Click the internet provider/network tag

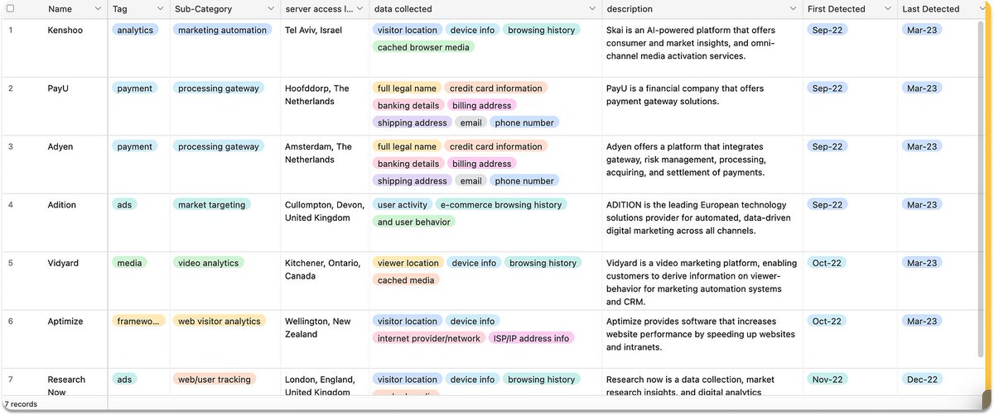pos(429,338)
